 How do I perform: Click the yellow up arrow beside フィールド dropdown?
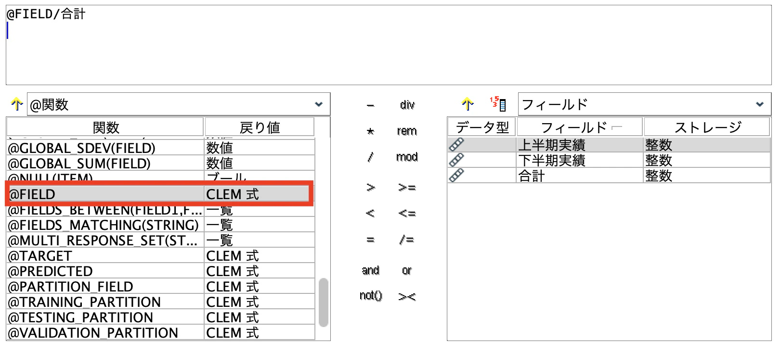click(x=468, y=104)
